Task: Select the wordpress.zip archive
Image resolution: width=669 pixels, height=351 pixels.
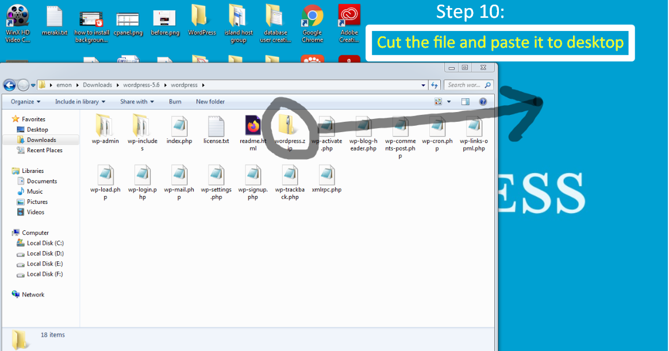Action: 290,133
